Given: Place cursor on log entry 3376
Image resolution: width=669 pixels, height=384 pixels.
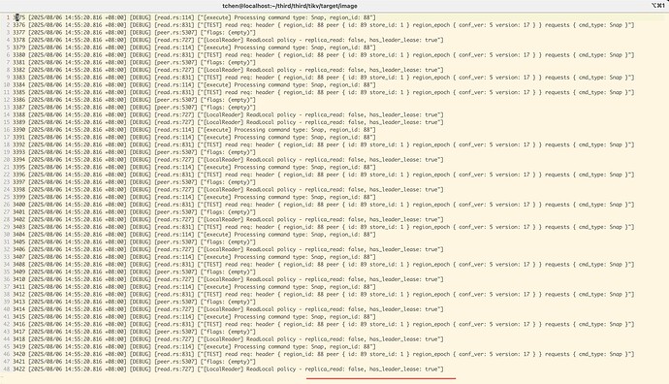Looking at the screenshot, I should pos(324,25).
